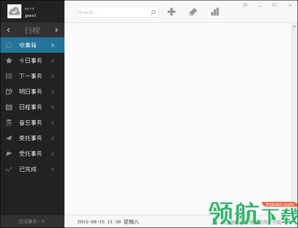The height and width of the screenshot is (228, 298).
Task: Click the 委托事务 paper plane icon
Action: 9,138
